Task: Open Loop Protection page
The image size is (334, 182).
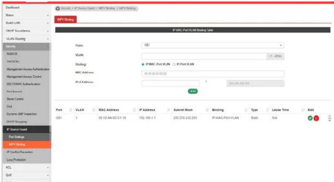Action: [x=16, y=160]
